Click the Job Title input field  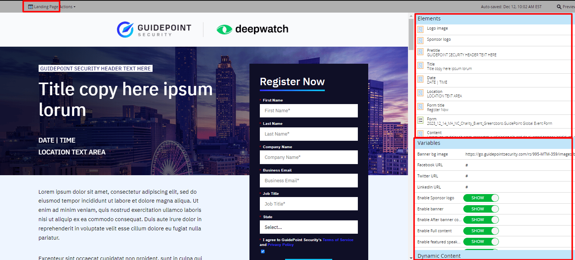(308, 204)
